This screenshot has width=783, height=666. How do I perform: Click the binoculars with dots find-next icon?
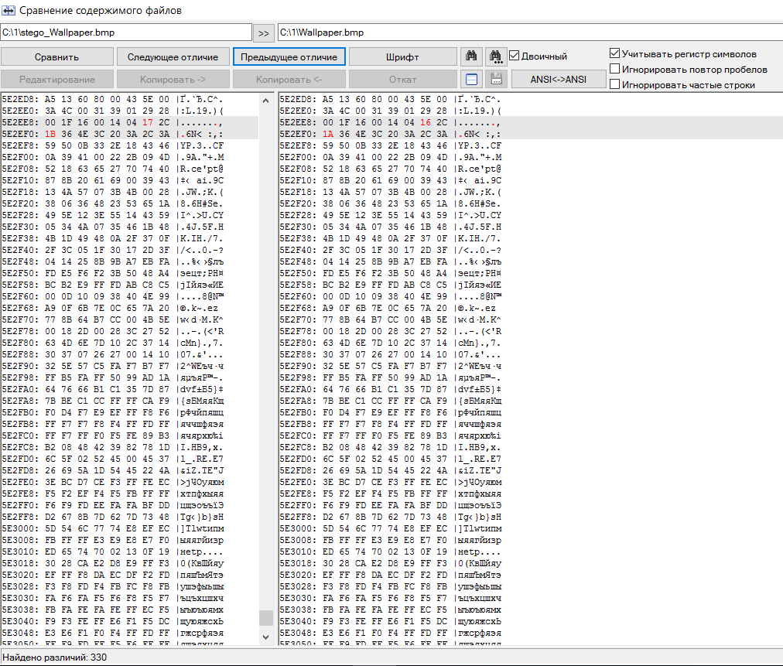click(x=495, y=56)
